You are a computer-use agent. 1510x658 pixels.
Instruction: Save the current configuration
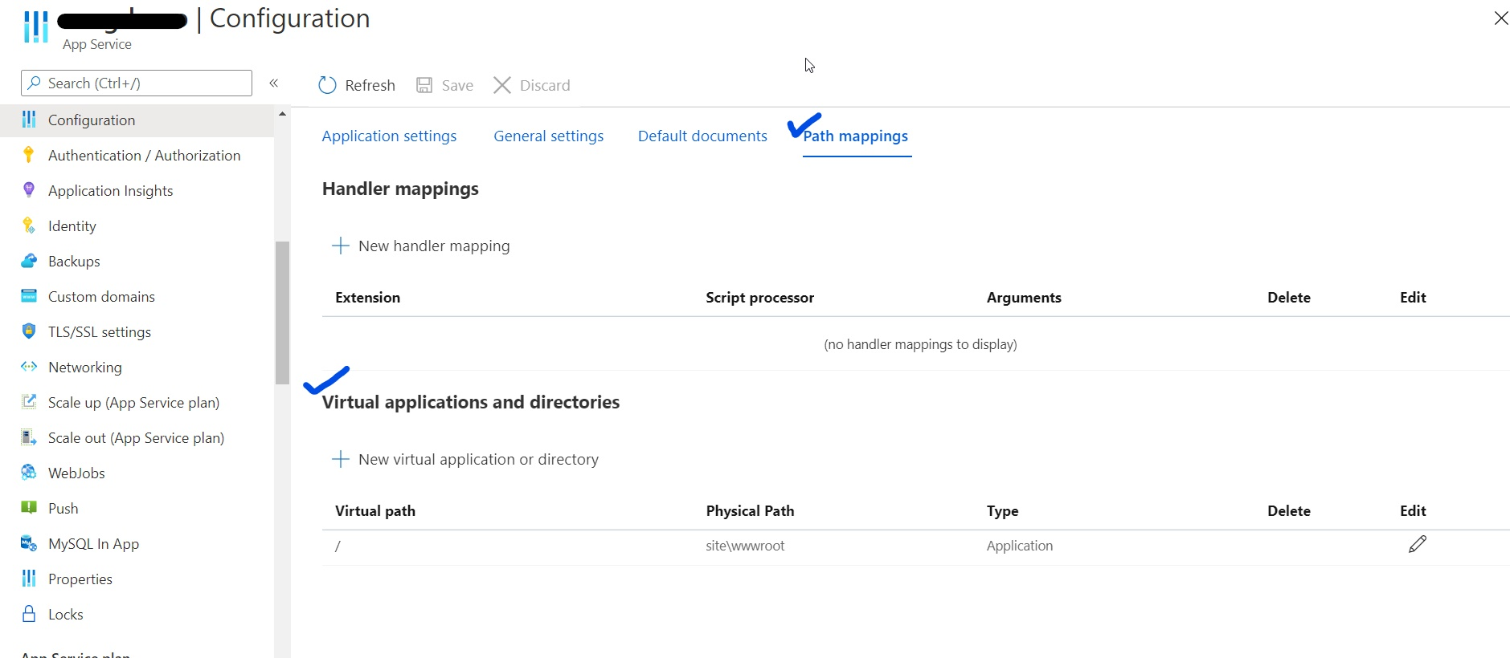pyautogui.click(x=444, y=85)
